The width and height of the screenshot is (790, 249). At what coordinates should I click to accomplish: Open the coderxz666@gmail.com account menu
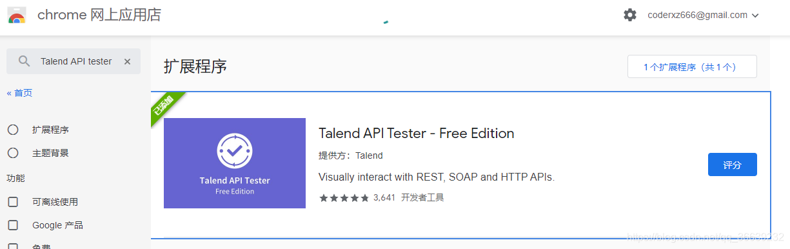pyautogui.click(x=697, y=15)
